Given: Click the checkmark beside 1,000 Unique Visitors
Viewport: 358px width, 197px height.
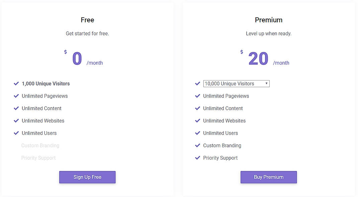Looking at the screenshot, I should click(16, 83).
